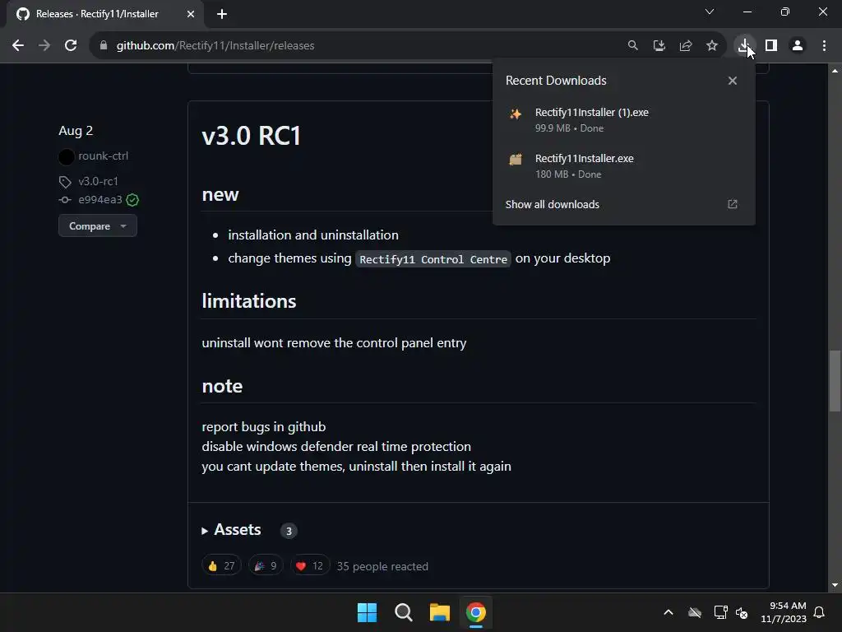Share this page via share icon
The image size is (842, 632).
685,46
